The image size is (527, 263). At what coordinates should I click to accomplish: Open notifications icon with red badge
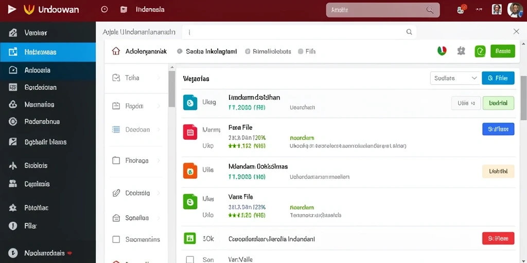(462, 9)
